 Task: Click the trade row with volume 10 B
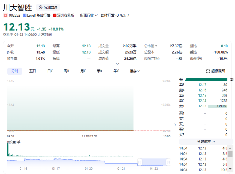click(203, 170)
